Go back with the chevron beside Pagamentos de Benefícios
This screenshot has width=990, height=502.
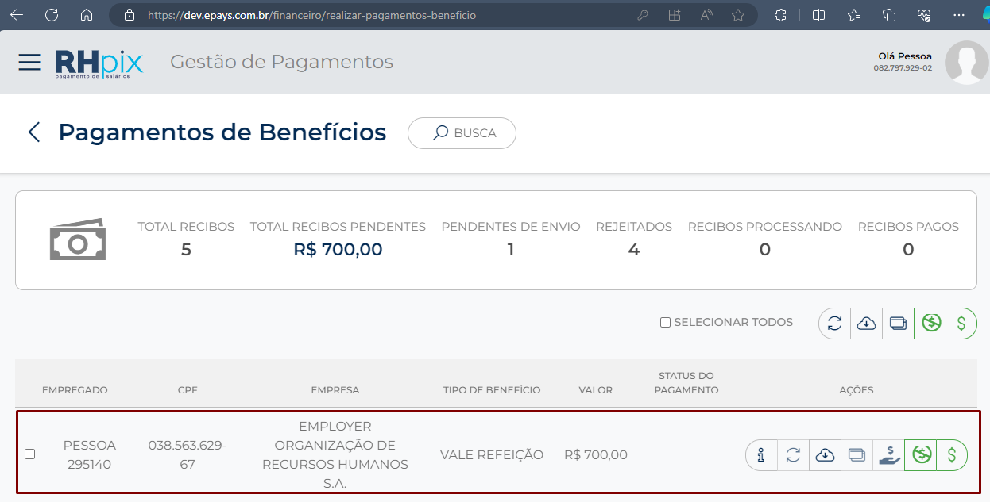coord(34,132)
